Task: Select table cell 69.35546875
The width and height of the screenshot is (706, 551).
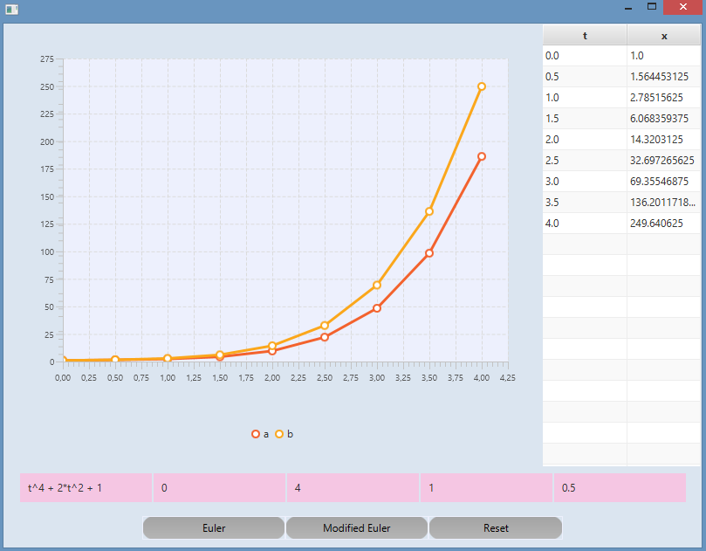Action: [664, 181]
